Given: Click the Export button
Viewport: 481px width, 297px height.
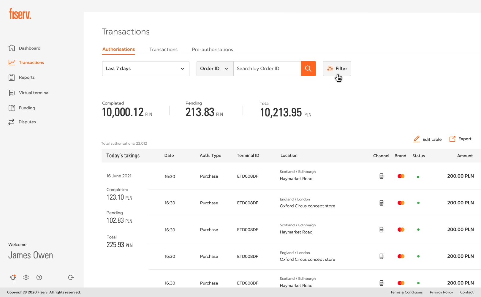Looking at the screenshot, I should tap(461, 139).
